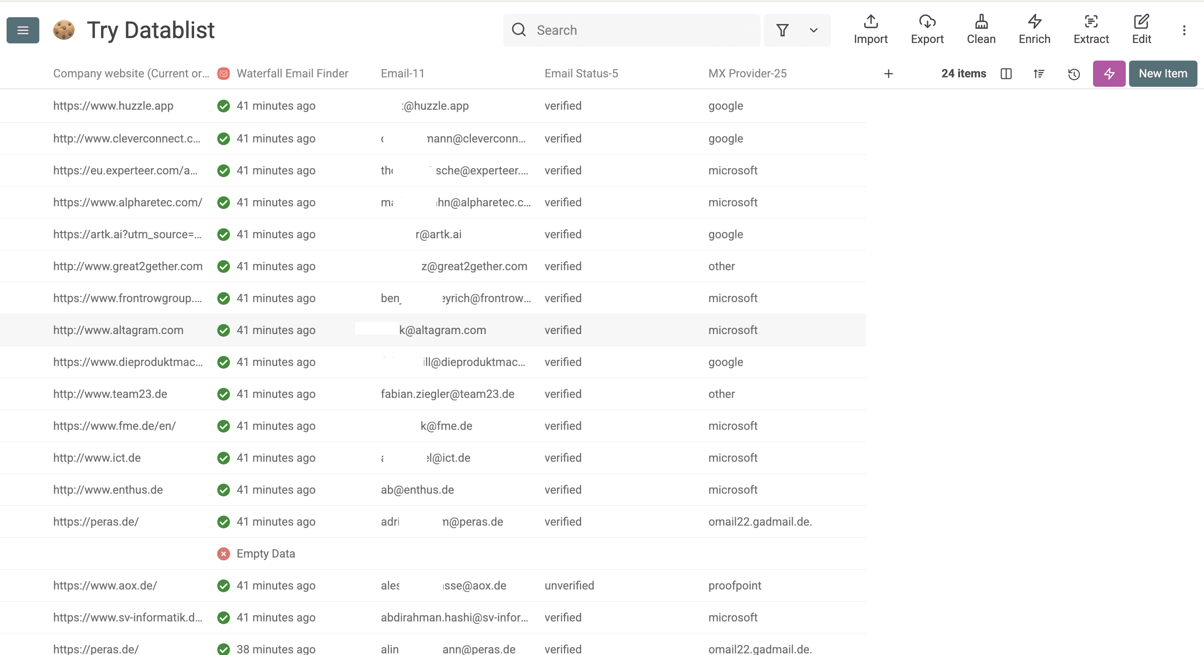Click the purple lightning enrichment icon
This screenshot has height=655, width=1204.
coord(1109,74)
